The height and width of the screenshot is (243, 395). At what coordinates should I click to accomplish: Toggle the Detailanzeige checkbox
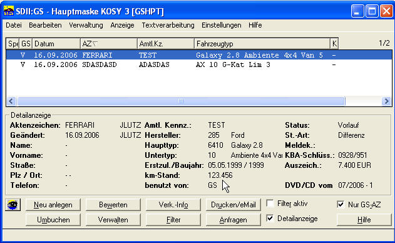[x=270, y=219]
